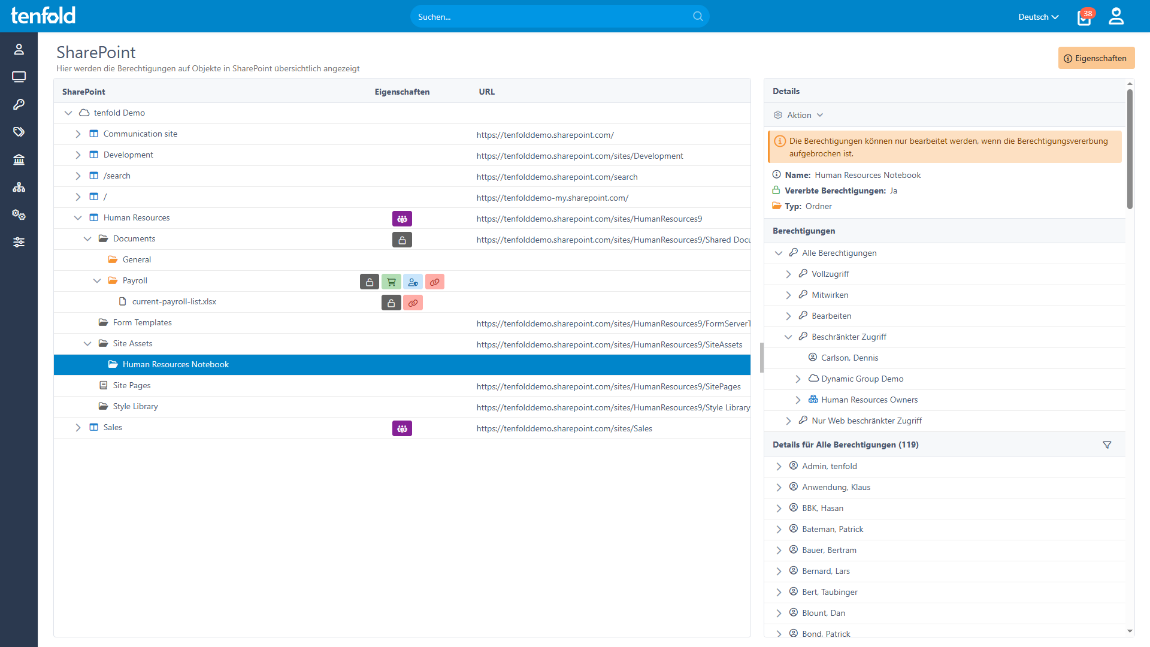Expand the Mitwirken permission node

coord(788,295)
